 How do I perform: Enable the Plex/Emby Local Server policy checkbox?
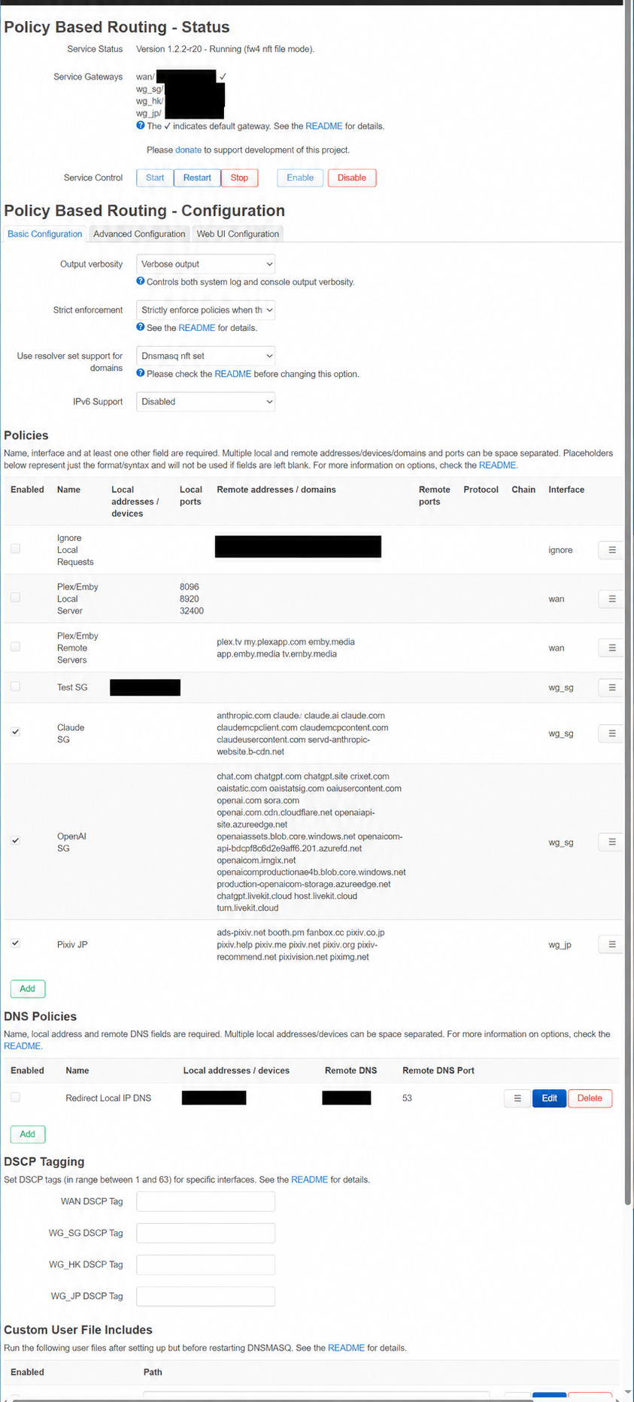[15, 597]
